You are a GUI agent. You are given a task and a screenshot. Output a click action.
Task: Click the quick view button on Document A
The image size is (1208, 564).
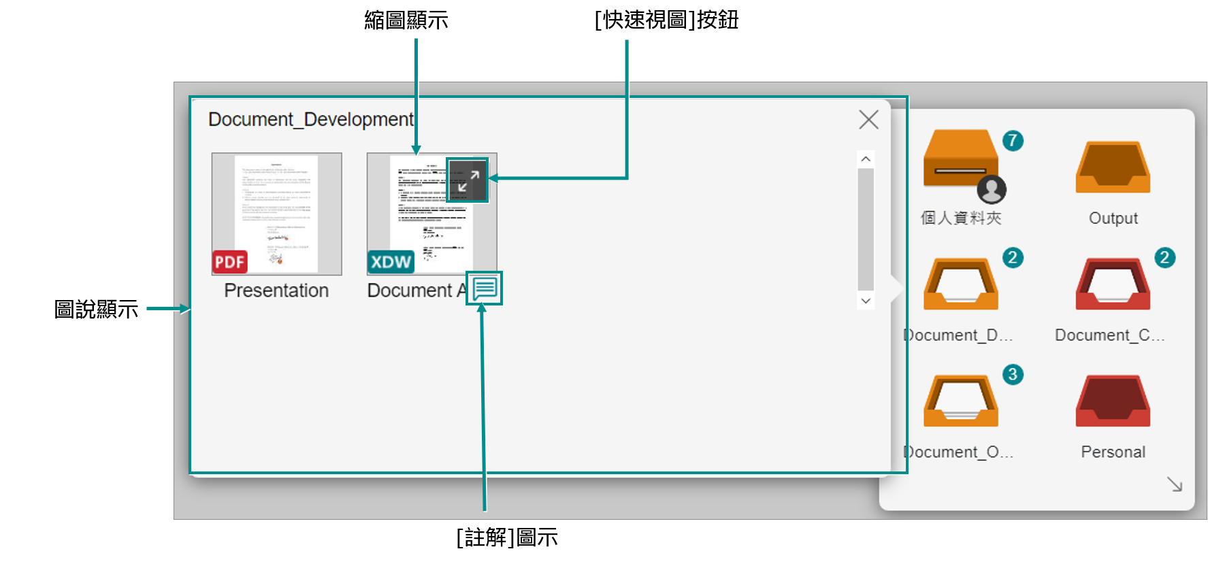point(468,180)
